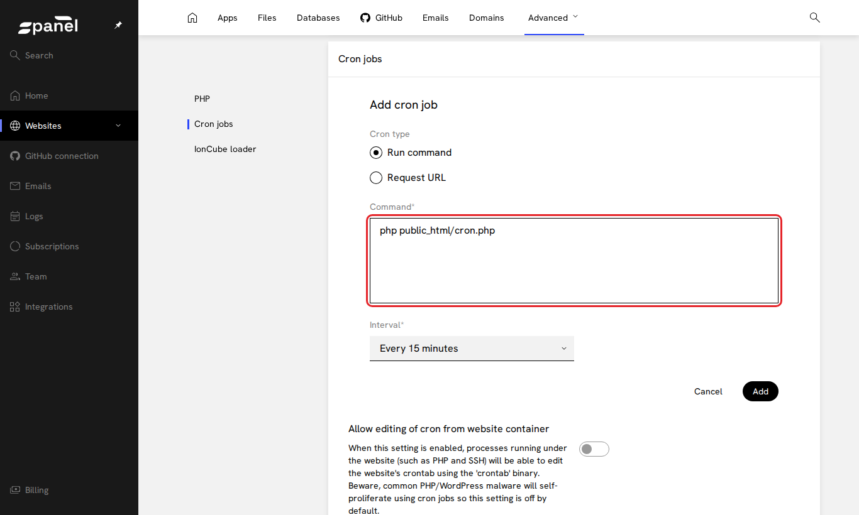859x515 pixels.
Task: Open the Files tab
Action: click(267, 18)
